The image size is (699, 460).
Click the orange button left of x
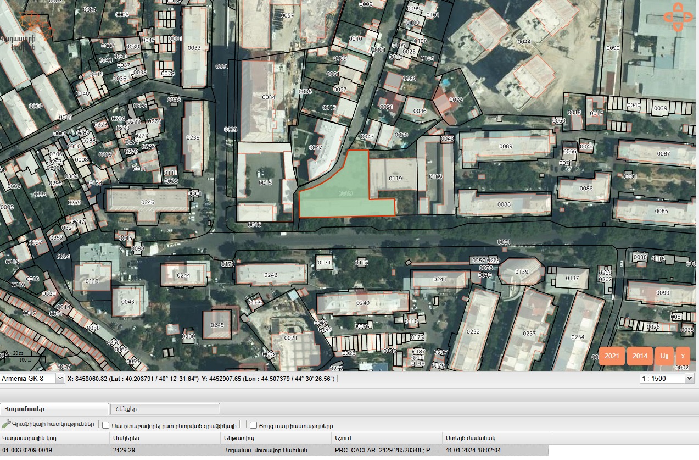click(x=664, y=356)
